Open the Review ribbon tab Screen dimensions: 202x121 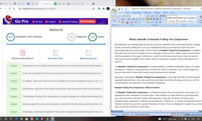pos(165,13)
